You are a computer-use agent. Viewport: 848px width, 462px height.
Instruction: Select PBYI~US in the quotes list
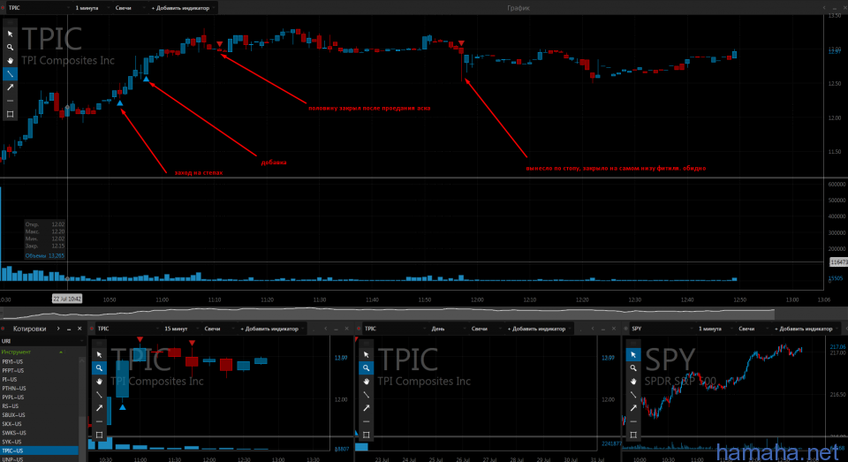(x=39, y=361)
